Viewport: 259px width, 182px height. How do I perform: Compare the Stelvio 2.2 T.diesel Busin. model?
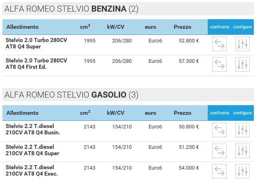219,130
